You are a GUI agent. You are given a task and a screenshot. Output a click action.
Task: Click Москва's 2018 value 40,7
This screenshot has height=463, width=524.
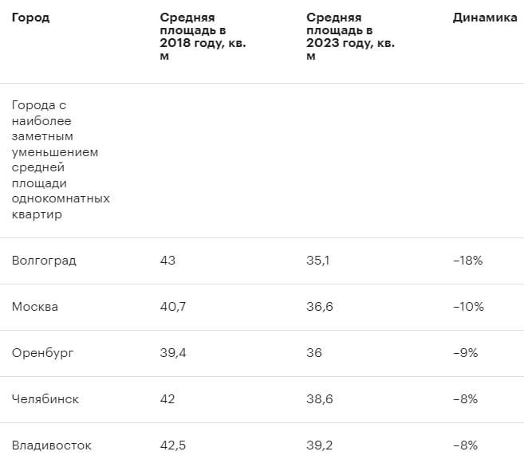pyautogui.click(x=173, y=307)
